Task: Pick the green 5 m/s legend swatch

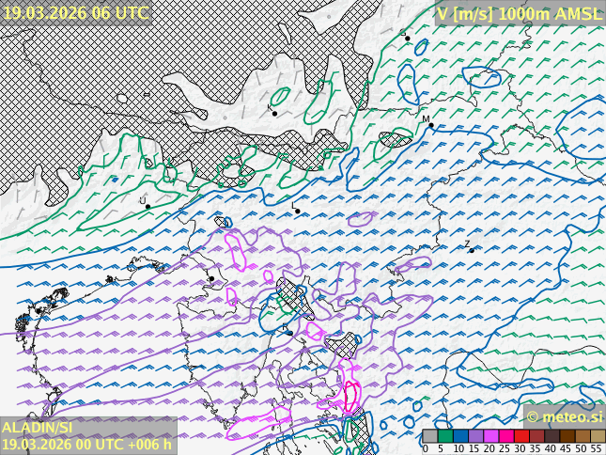Action: [x=445, y=436]
